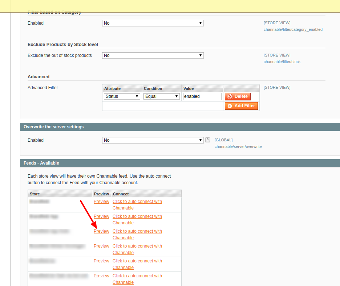Image resolution: width=340 pixels, height=286 pixels.
Task: Click the Preview link pointed to by the arrow
Action: 101,231
